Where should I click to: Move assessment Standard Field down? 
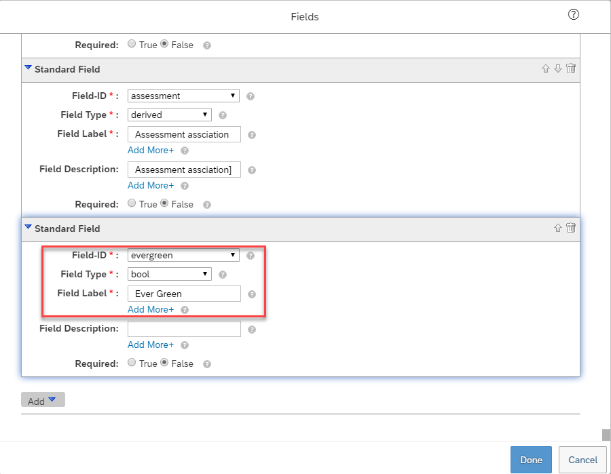tap(558, 69)
